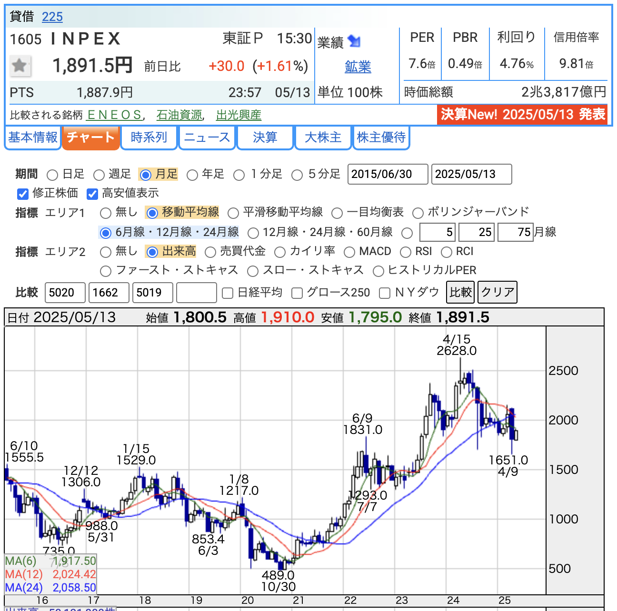Select 無し for indicator area 2
The width and height of the screenshot is (617, 611).
click(x=106, y=252)
